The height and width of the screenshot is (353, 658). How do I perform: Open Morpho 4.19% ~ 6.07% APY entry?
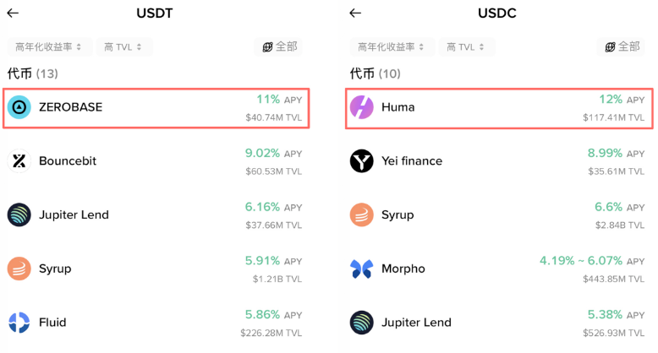(499, 269)
